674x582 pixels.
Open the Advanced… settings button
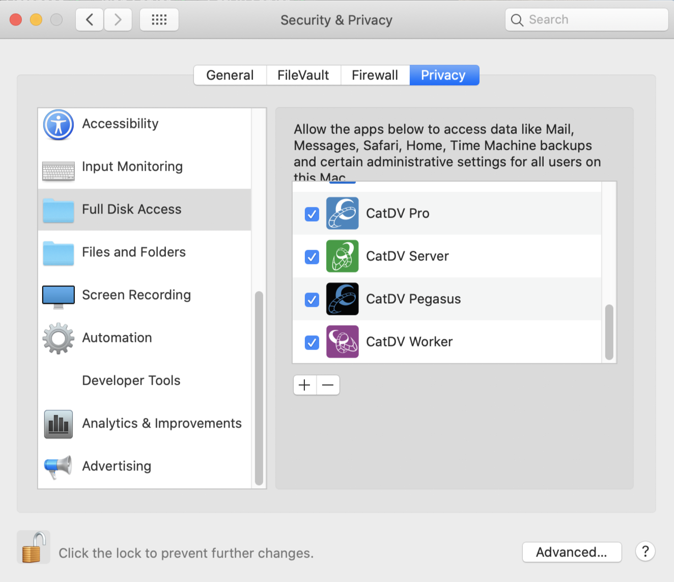tap(572, 552)
